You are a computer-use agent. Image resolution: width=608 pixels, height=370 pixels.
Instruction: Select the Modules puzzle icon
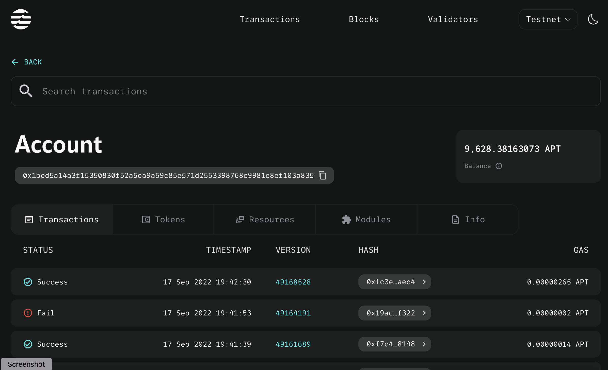click(346, 220)
